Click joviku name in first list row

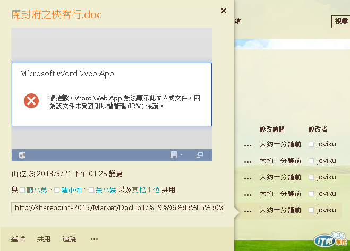pyautogui.click(x=326, y=144)
